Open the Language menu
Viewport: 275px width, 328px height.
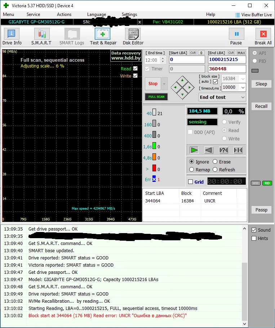click(97, 14)
